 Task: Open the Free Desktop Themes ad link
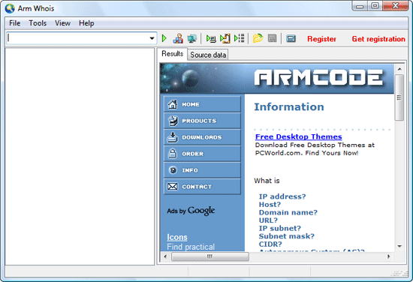[298, 136]
